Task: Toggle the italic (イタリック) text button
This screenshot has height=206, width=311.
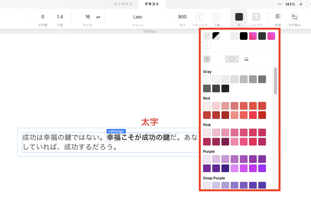Action: coord(200,17)
